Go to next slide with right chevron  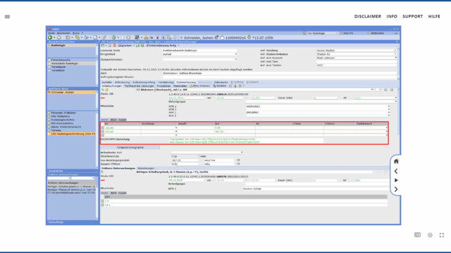pos(396,189)
